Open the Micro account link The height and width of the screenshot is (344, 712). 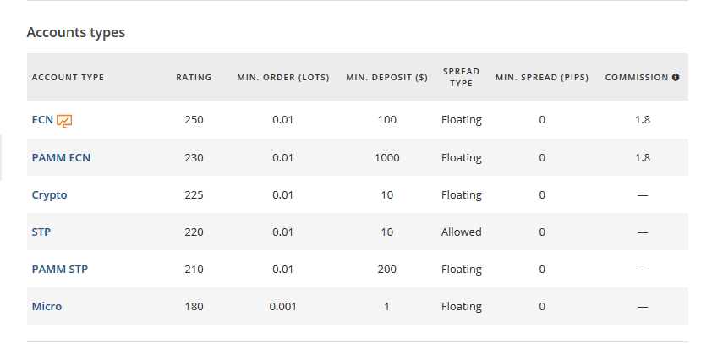point(47,306)
